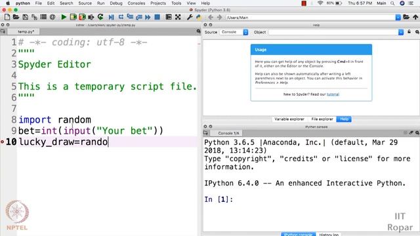Screen dimensions: 420x236
Task: Run the selection or current line
Action: [91, 18]
